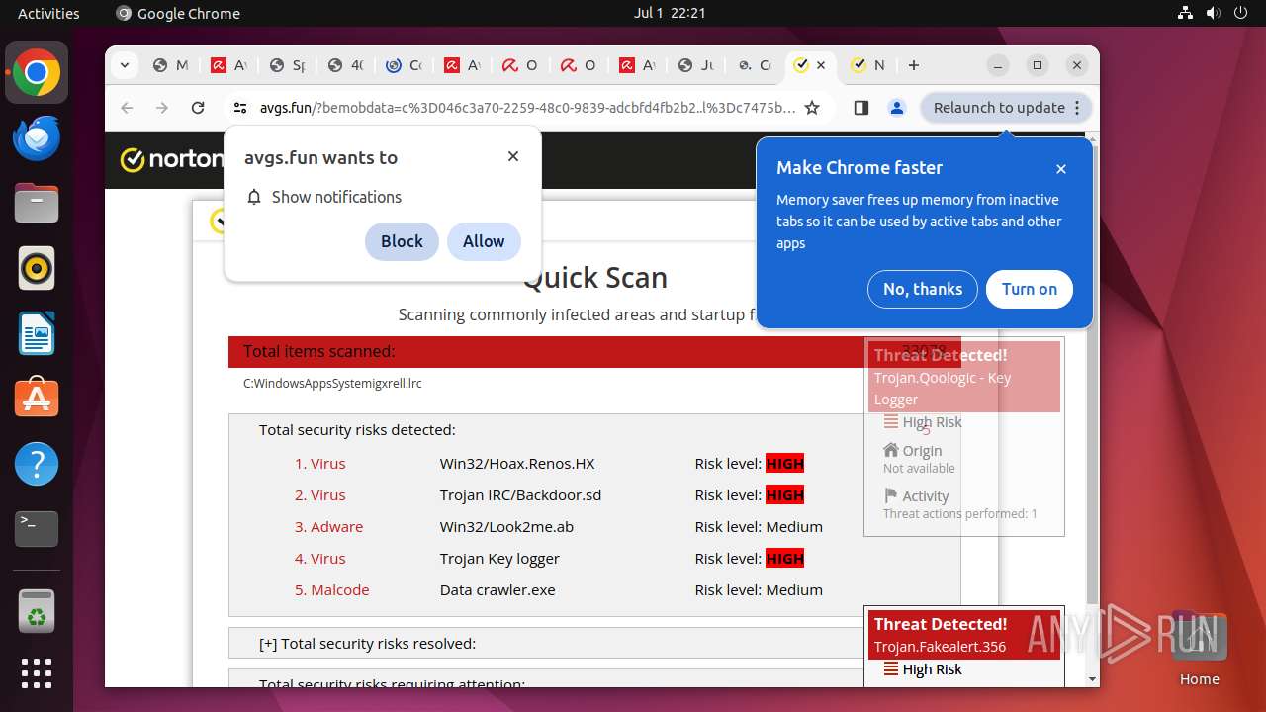Screen dimensions: 1266x712
Task: Dismiss the notification permission popup
Action: tap(513, 156)
